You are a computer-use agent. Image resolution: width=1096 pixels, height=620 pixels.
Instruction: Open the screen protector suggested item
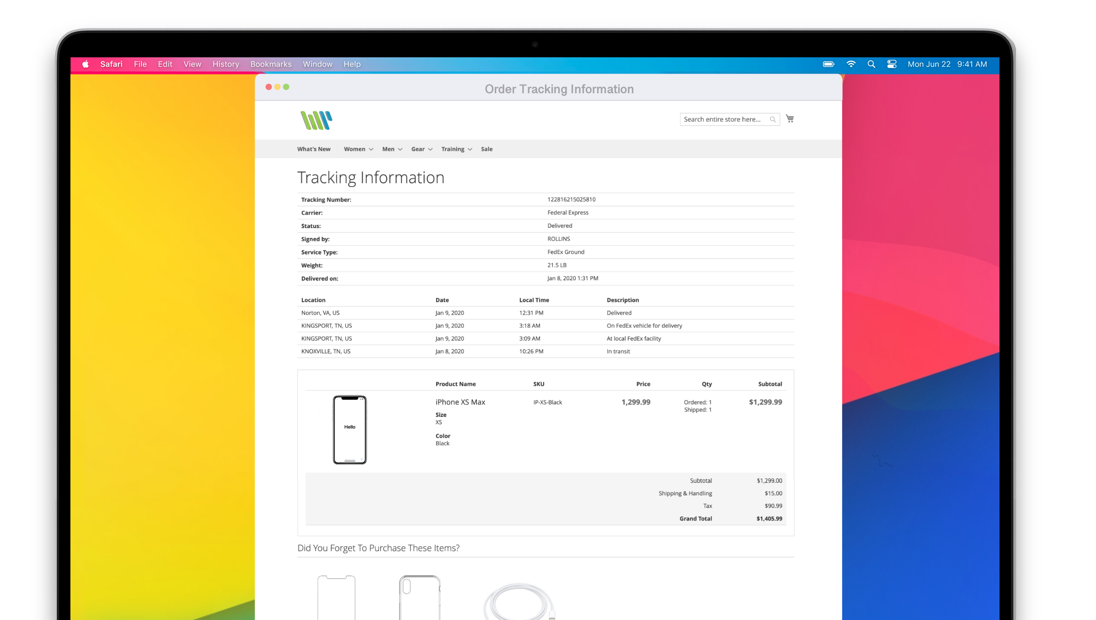click(x=337, y=598)
